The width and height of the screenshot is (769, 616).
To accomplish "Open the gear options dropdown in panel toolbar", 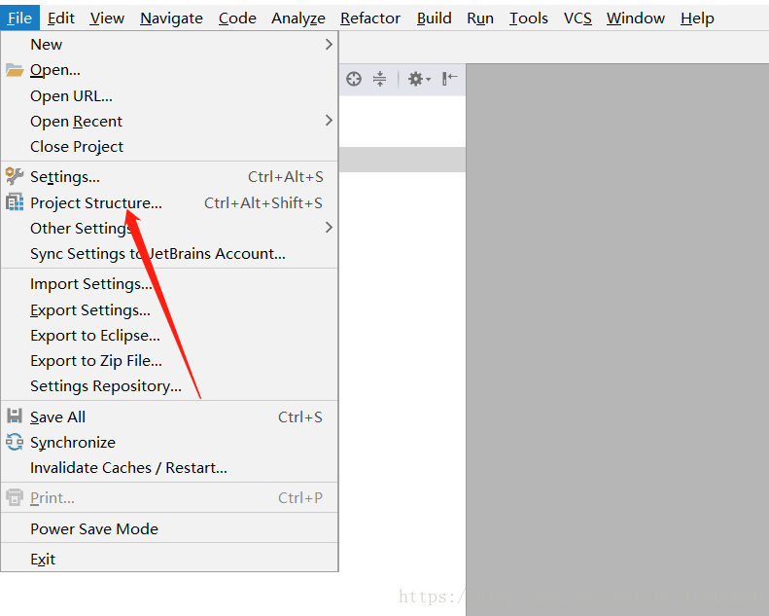I will 419,79.
